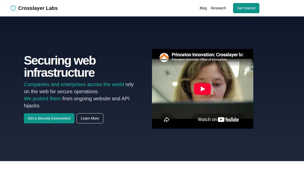Click the Learn More button
Viewport: 304px width, 190px height.
tap(90, 118)
